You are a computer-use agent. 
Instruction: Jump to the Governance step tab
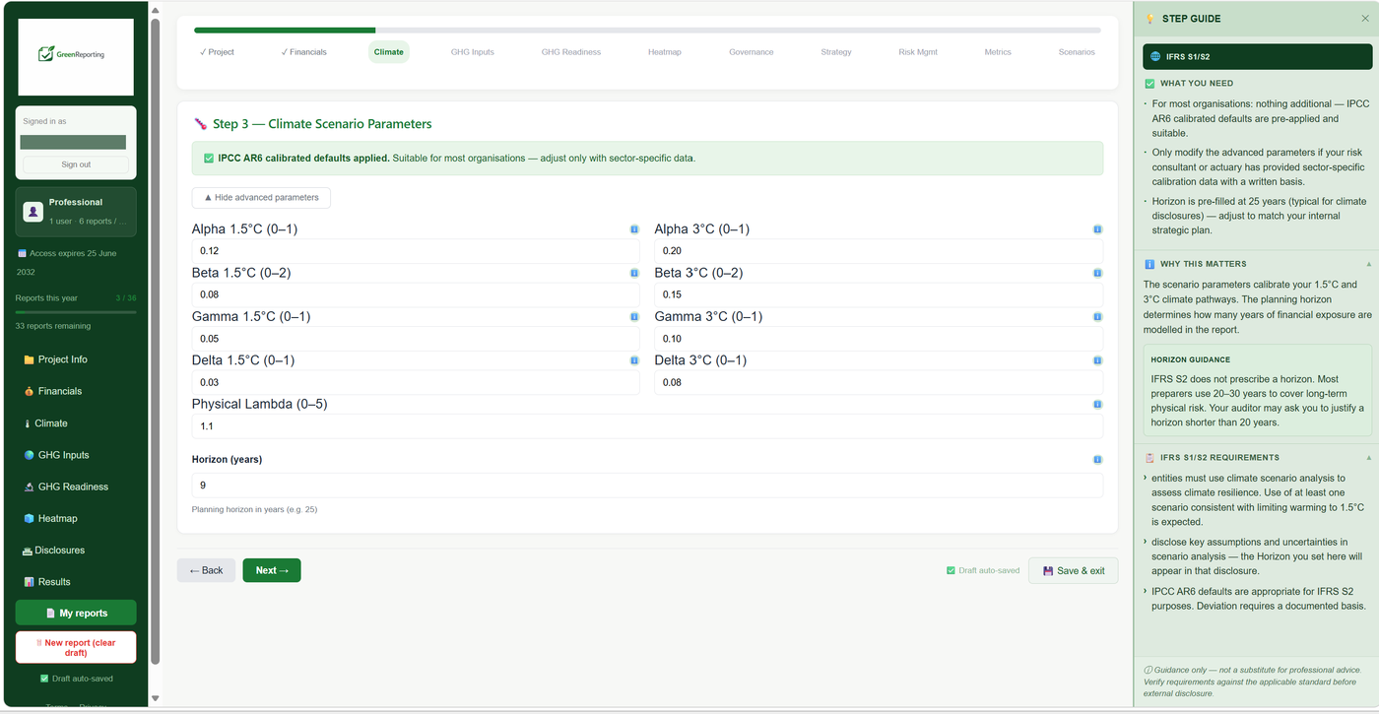click(752, 52)
